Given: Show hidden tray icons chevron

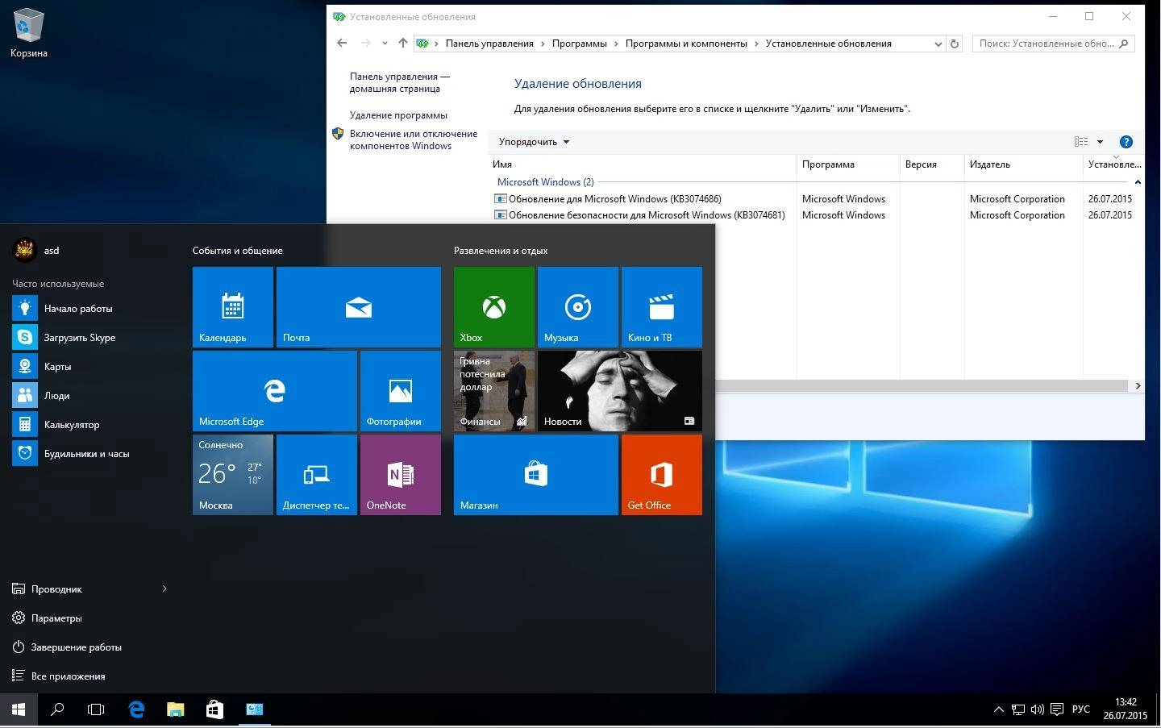Looking at the screenshot, I should [998, 709].
